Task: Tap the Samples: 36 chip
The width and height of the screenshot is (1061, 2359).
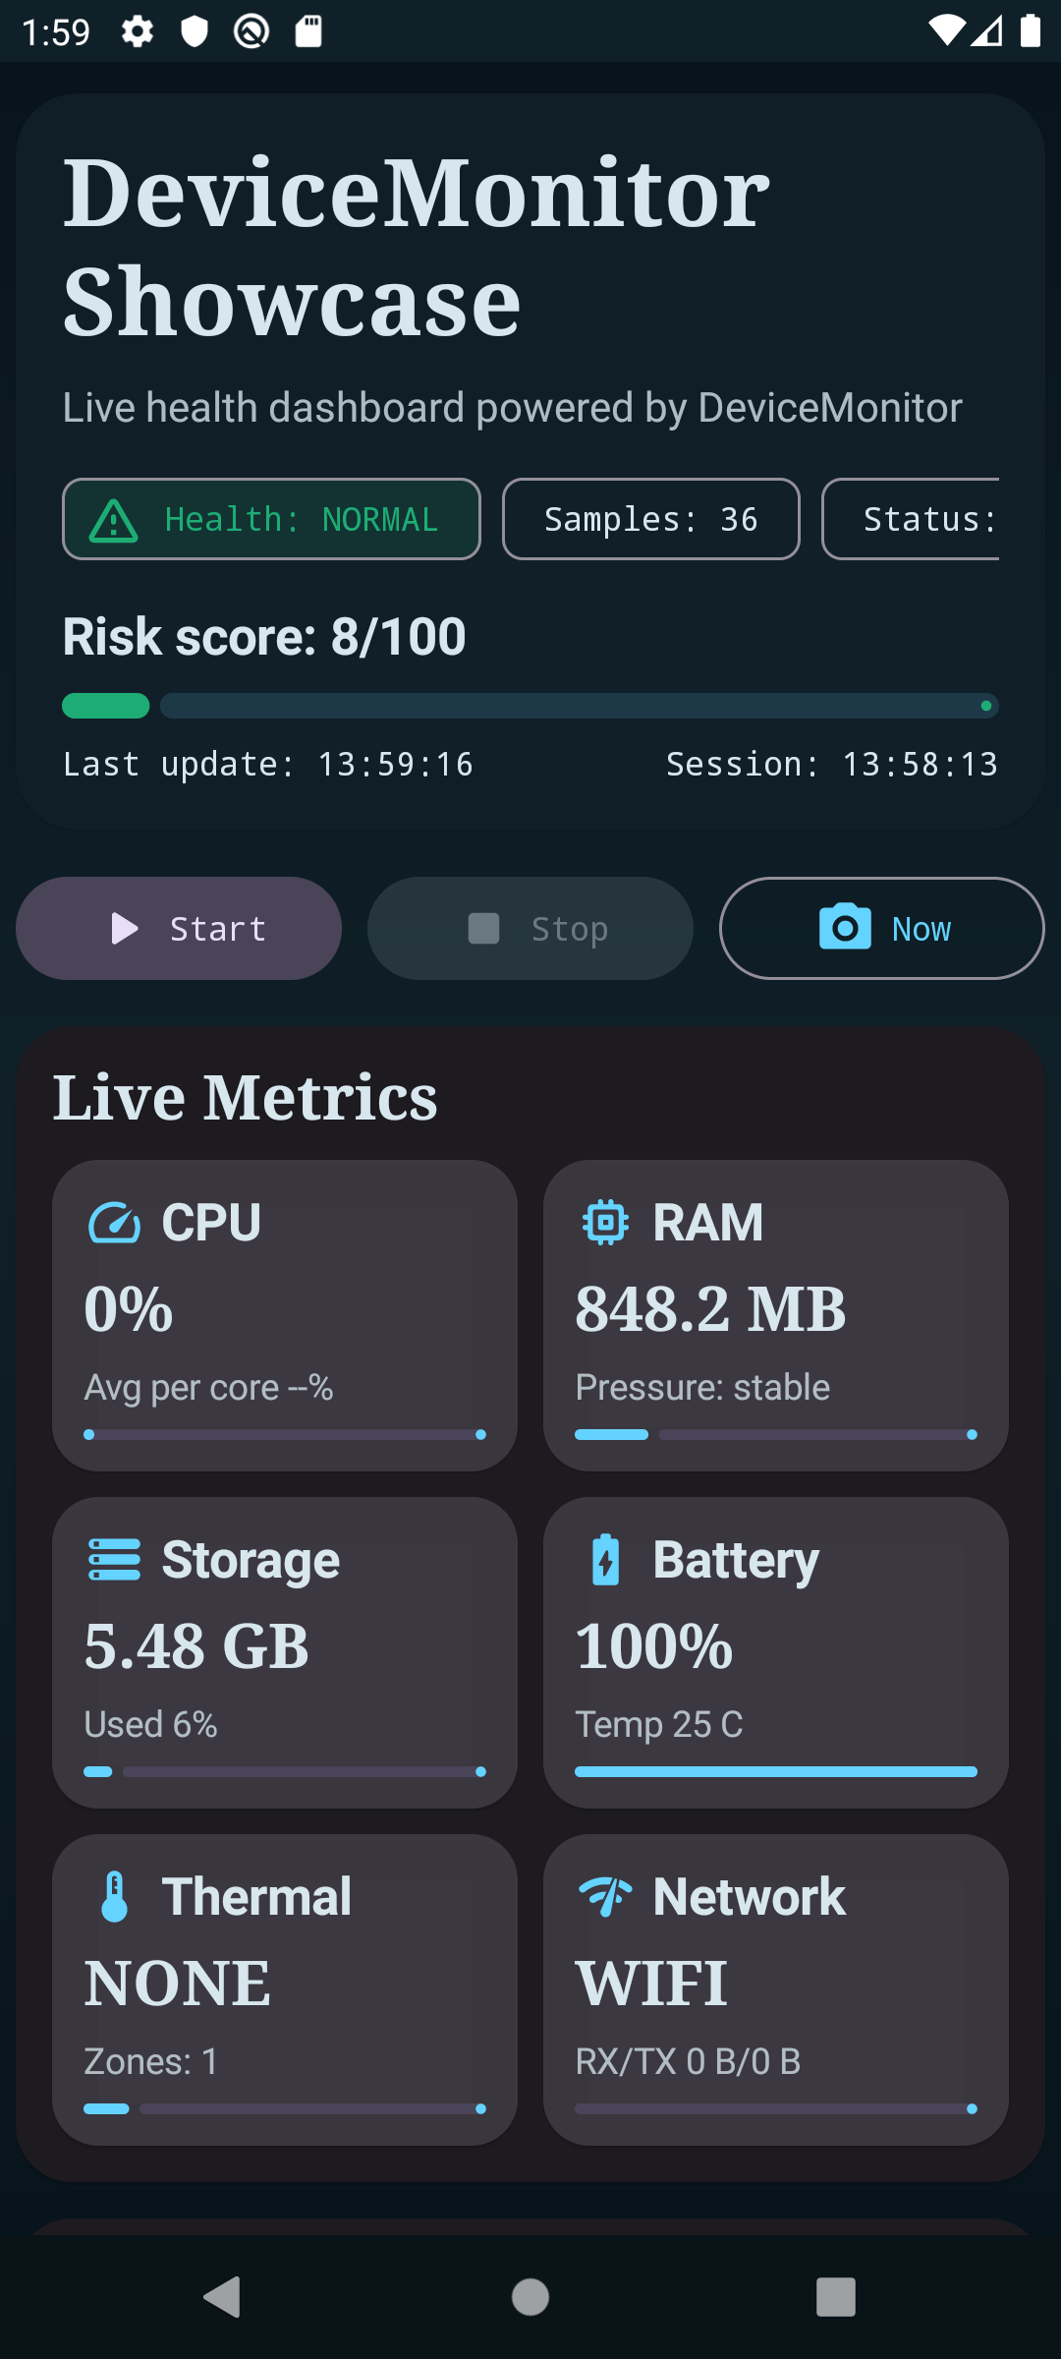Action: click(650, 518)
